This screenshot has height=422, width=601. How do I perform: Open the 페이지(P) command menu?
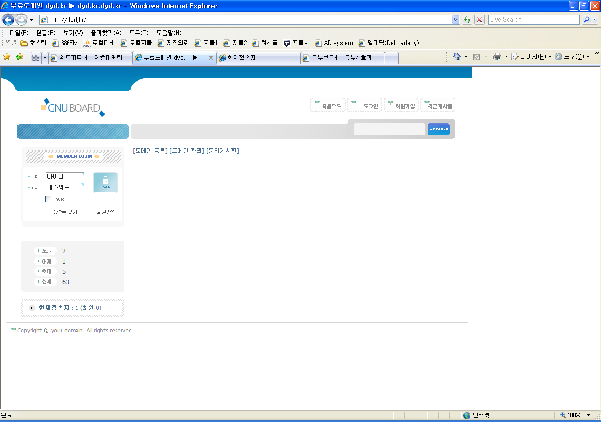point(532,57)
